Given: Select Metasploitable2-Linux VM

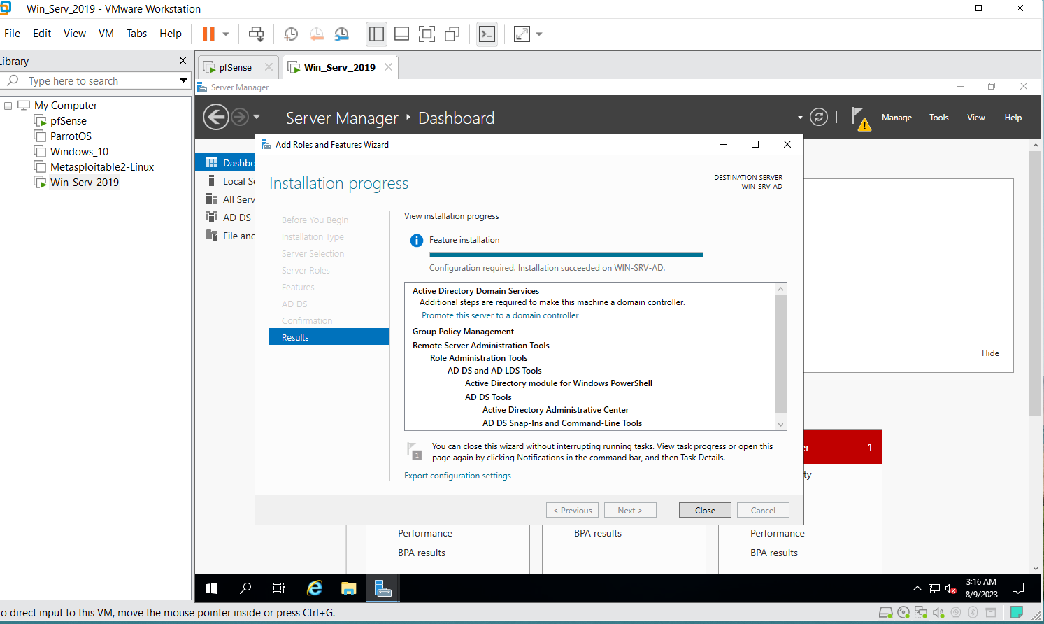Looking at the screenshot, I should [102, 167].
